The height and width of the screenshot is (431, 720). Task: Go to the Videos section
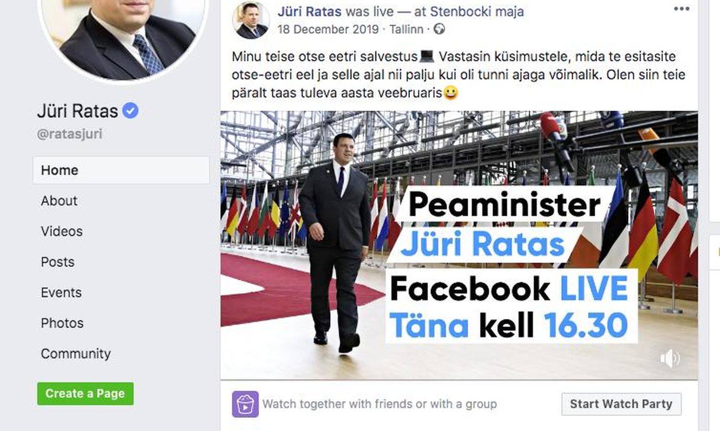[61, 231]
